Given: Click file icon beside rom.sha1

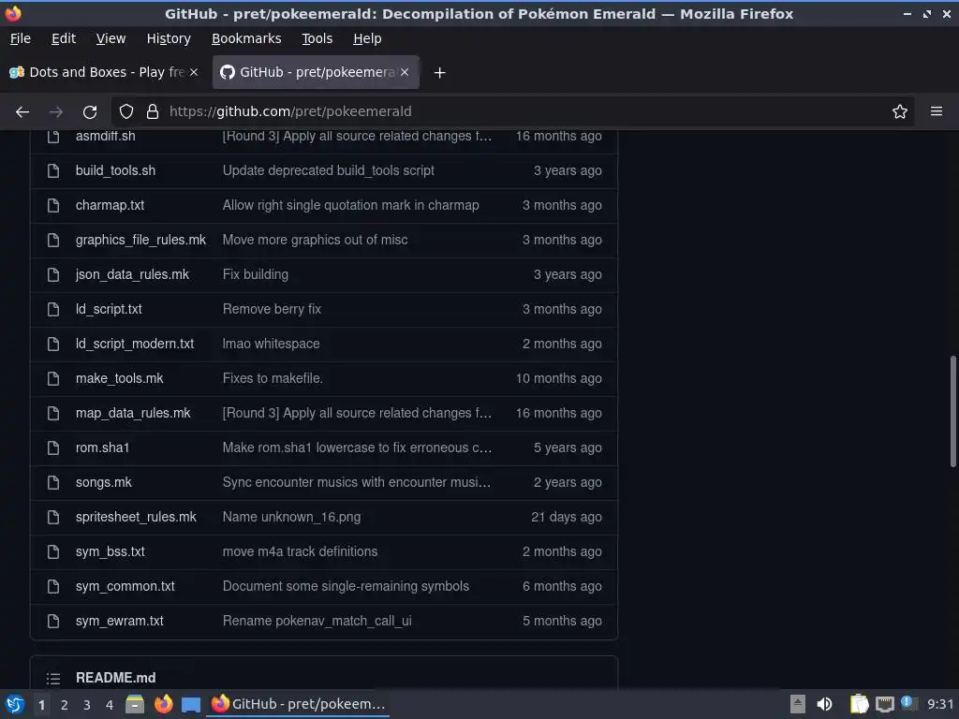Looking at the screenshot, I should 53,448.
